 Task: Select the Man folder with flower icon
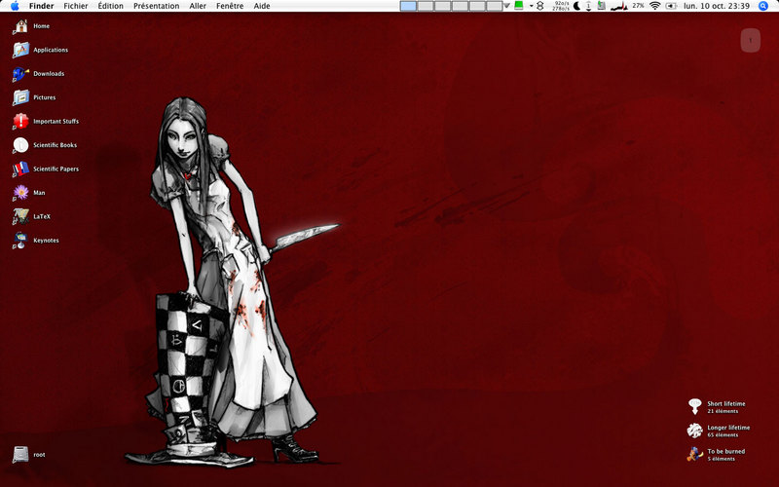coord(20,193)
